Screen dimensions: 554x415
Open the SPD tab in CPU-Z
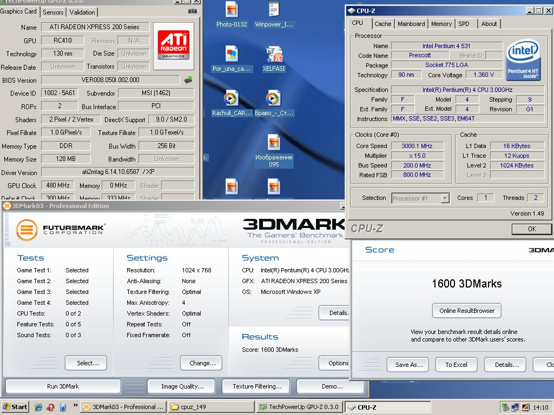pyautogui.click(x=464, y=24)
